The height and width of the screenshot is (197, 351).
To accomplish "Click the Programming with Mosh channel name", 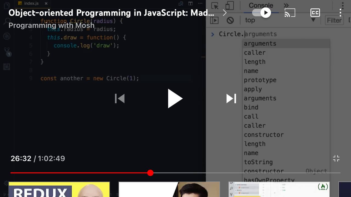I will coord(51,25).
